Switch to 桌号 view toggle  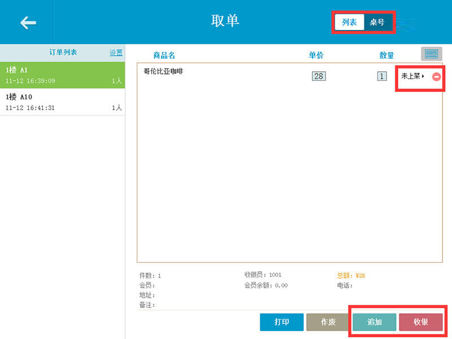[x=377, y=22]
